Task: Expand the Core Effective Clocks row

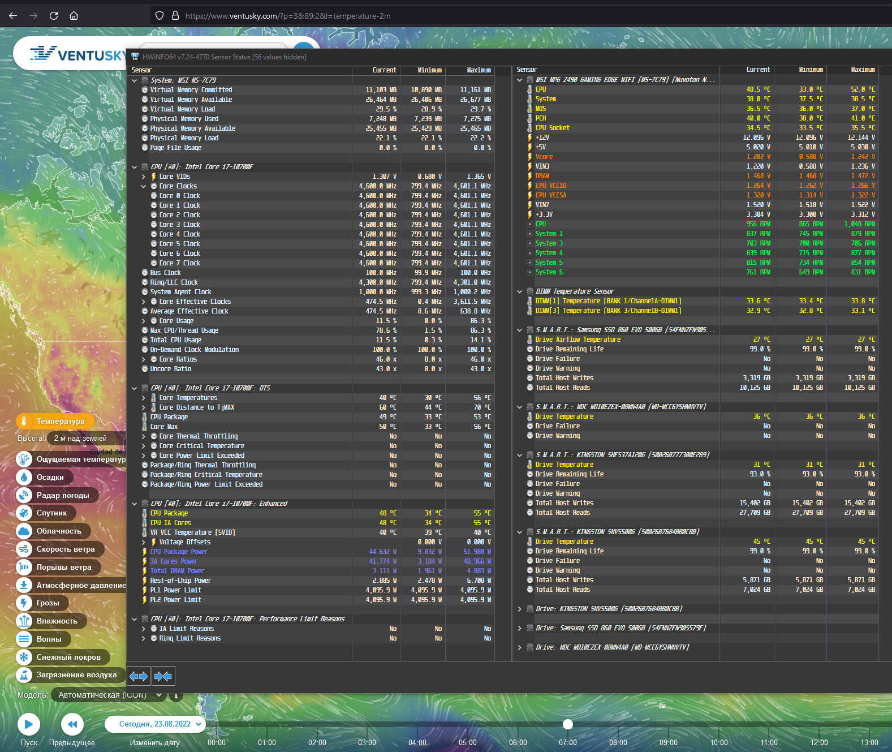Action: click(x=144, y=302)
